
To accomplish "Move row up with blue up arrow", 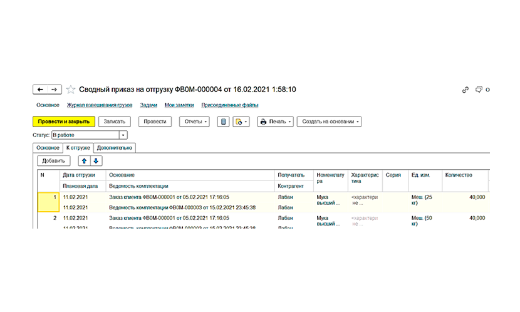I will (x=84, y=161).
